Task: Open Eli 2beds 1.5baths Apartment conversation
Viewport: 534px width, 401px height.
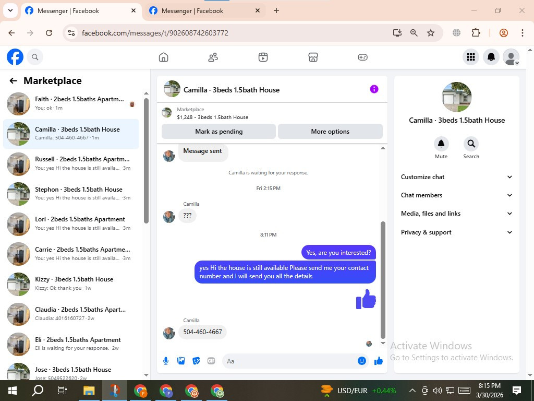Action: point(71,344)
